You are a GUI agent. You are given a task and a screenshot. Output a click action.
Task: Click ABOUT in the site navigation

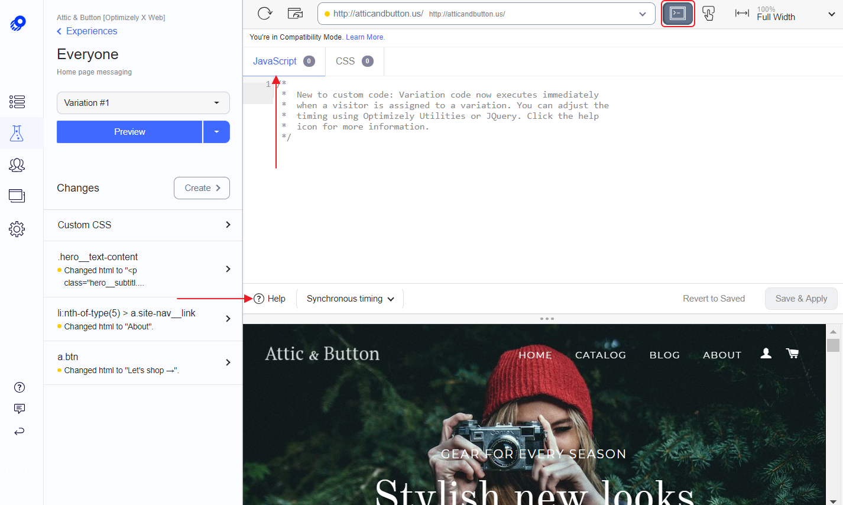tap(722, 355)
